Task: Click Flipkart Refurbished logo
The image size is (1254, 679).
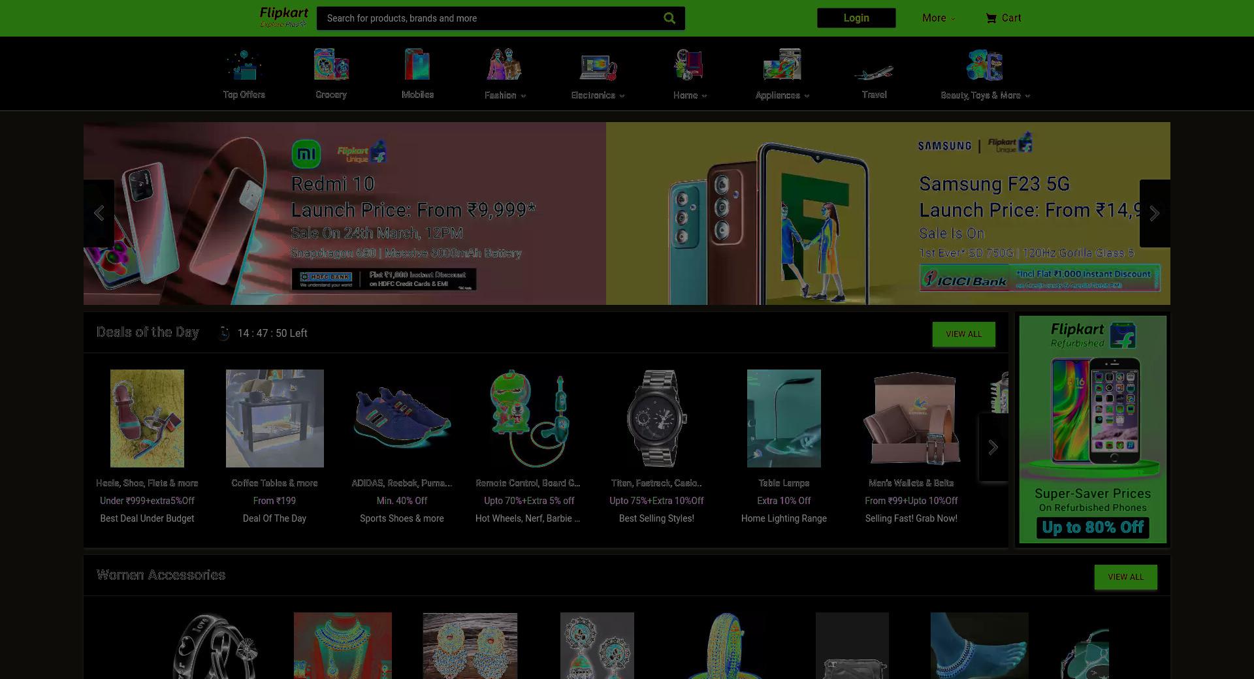Action: pos(1093,335)
